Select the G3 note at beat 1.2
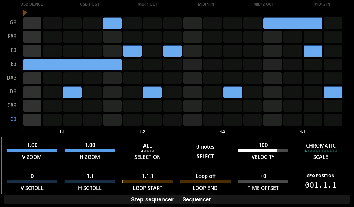The width and height of the screenshot is (354, 207). pos(112,23)
